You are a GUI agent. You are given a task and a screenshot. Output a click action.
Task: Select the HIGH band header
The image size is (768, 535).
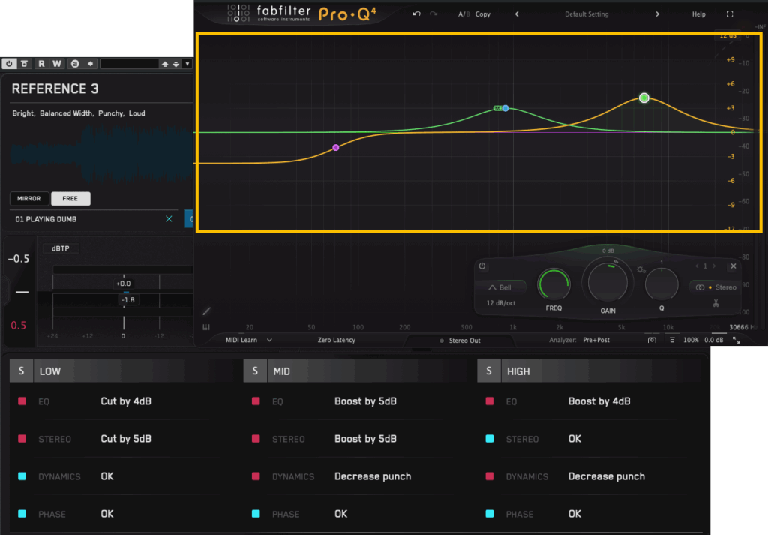pyautogui.click(x=602, y=371)
